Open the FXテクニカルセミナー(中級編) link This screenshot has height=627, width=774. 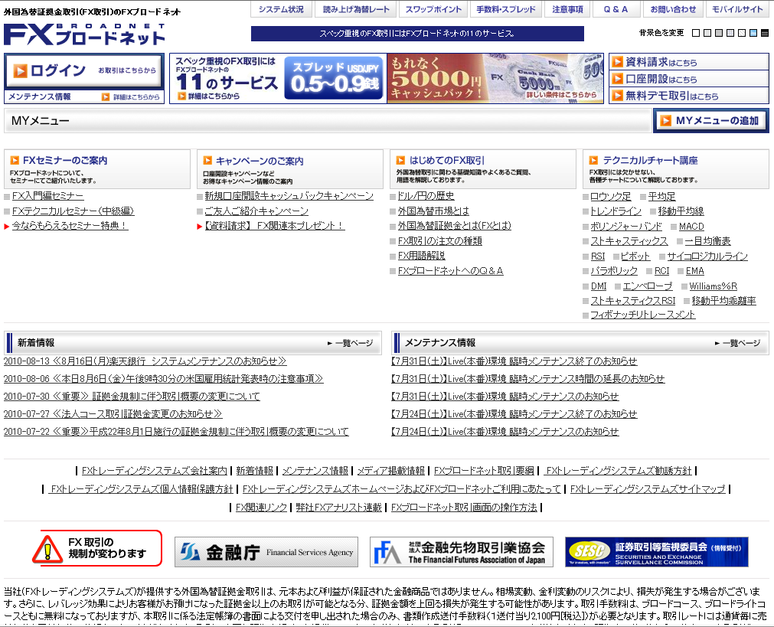click(x=73, y=211)
